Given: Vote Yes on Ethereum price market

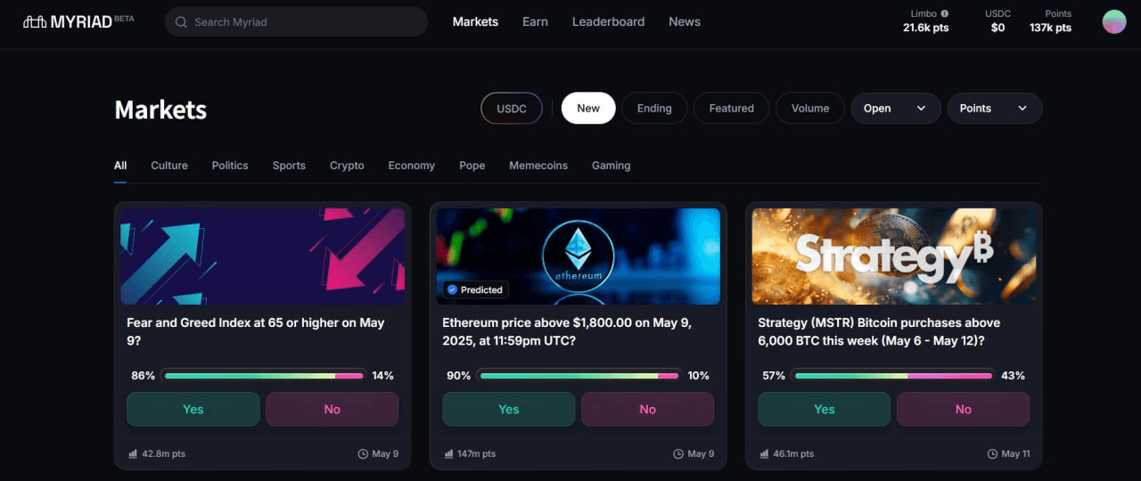Looking at the screenshot, I should 509,409.
